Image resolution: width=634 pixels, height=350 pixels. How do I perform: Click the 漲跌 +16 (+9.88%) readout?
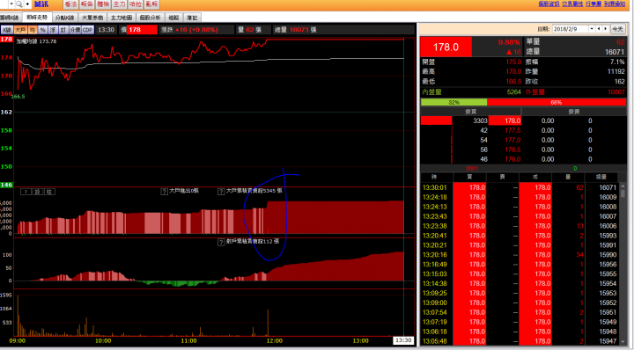click(x=189, y=30)
